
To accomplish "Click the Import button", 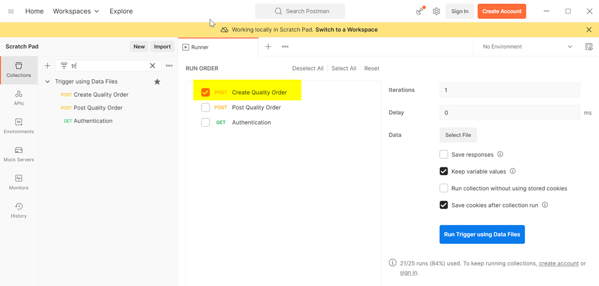I will pos(162,47).
